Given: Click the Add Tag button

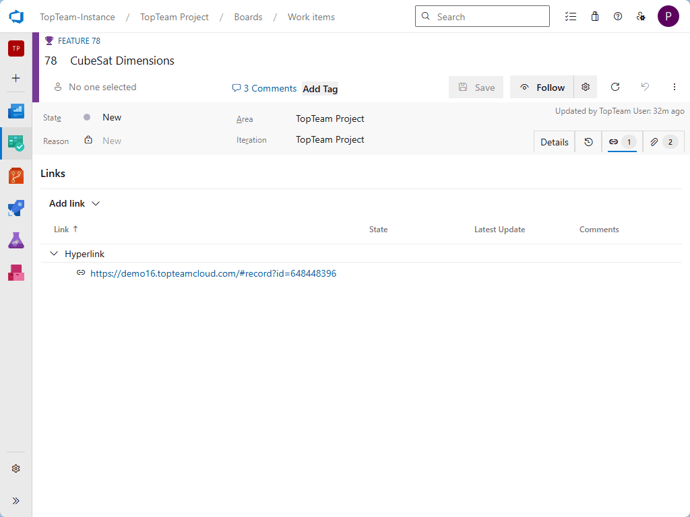Looking at the screenshot, I should click(x=320, y=89).
